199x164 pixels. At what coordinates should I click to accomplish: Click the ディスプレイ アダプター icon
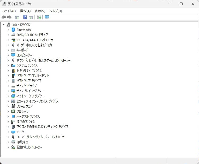(x=13, y=91)
